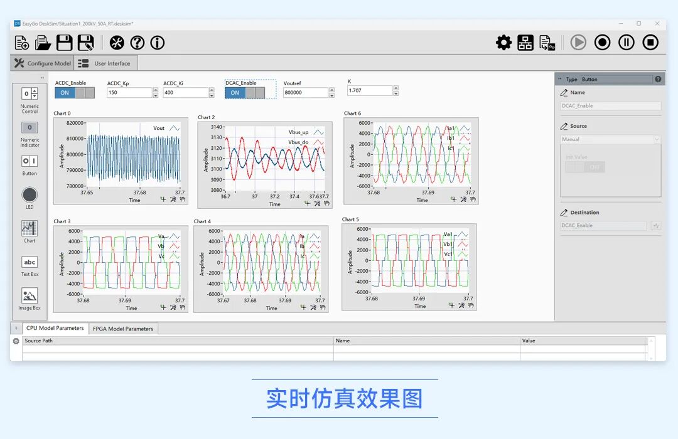Image resolution: width=678 pixels, height=439 pixels.
Task: Toggle the ACDC_Enable switch
Action: (74, 92)
